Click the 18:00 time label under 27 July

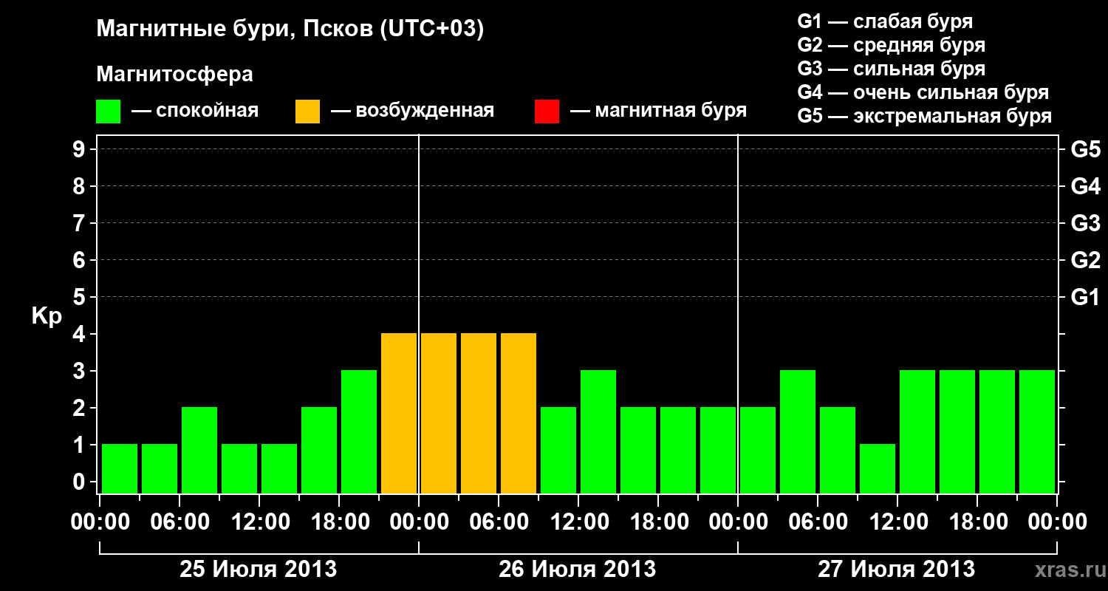pyautogui.click(x=977, y=522)
